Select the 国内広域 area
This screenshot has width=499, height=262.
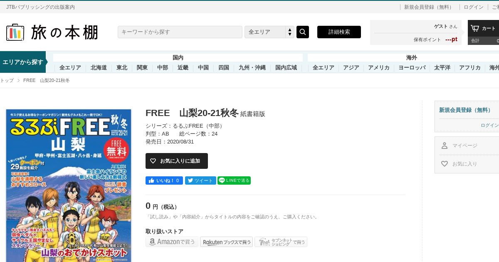(x=286, y=68)
